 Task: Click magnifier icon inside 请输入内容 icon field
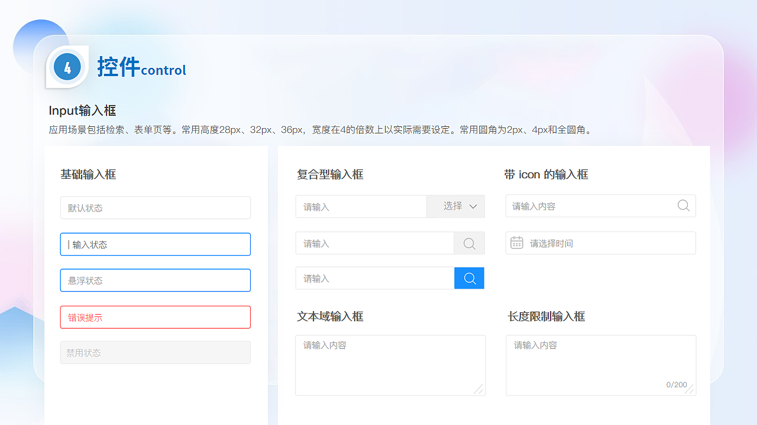coord(683,205)
